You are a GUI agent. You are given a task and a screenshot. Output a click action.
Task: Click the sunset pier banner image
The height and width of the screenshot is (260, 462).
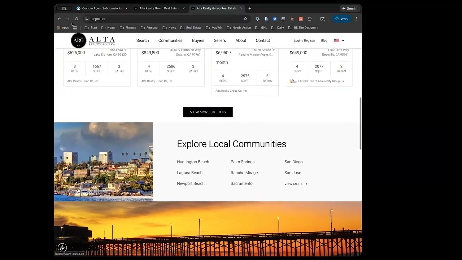click(208, 229)
